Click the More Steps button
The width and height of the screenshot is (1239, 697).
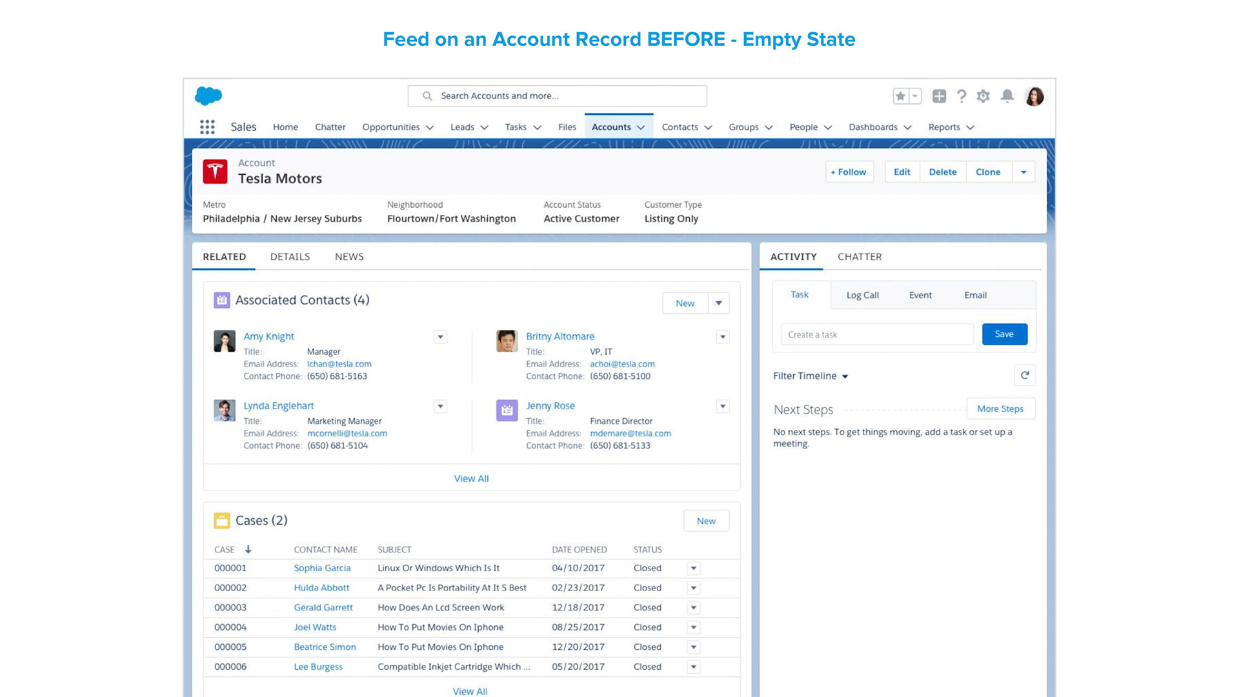[x=1000, y=409]
